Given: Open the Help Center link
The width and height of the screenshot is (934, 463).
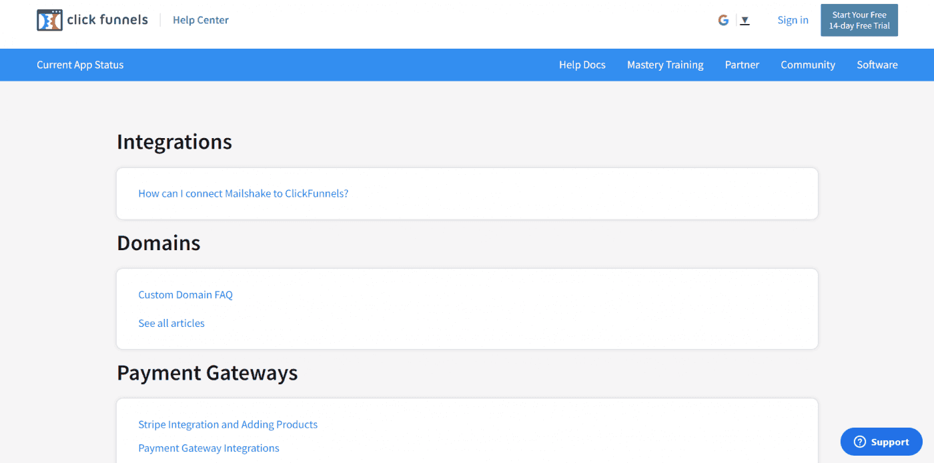Looking at the screenshot, I should [201, 20].
